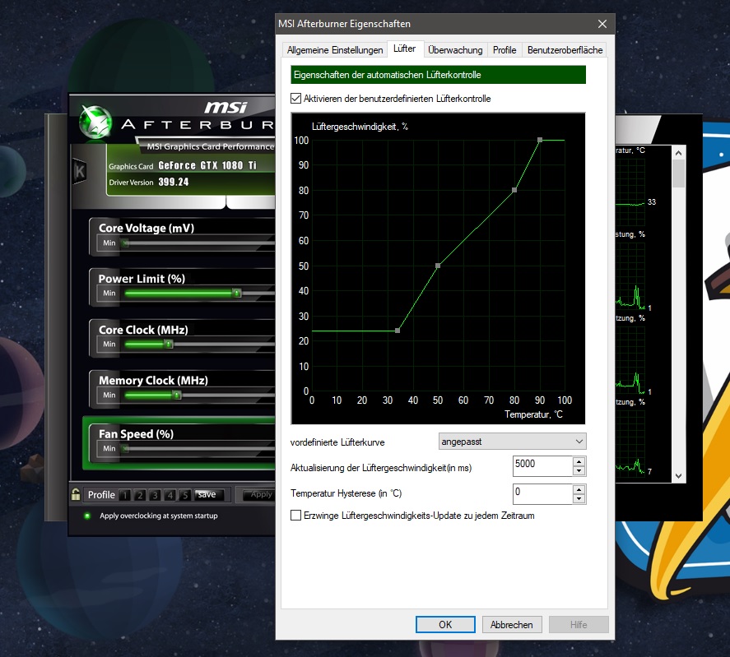Click the Core Clock slider handle
This screenshot has width=730, height=657.
[169, 344]
